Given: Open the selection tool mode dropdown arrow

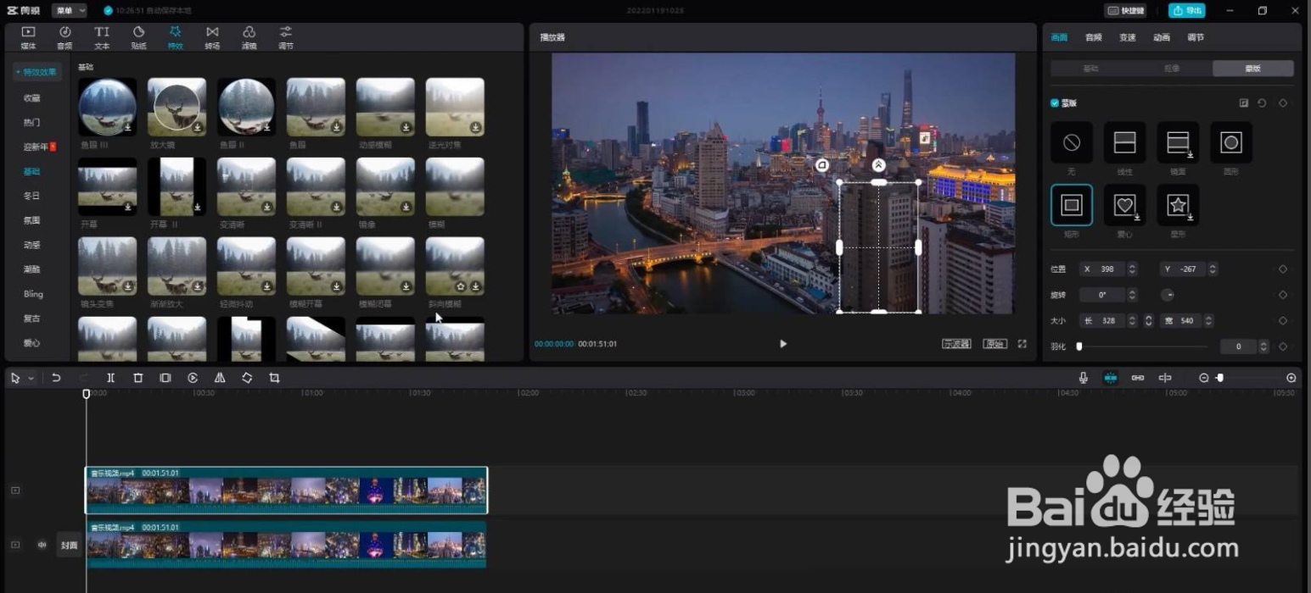Looking at the screenshot, I should [x=31, y=379].
